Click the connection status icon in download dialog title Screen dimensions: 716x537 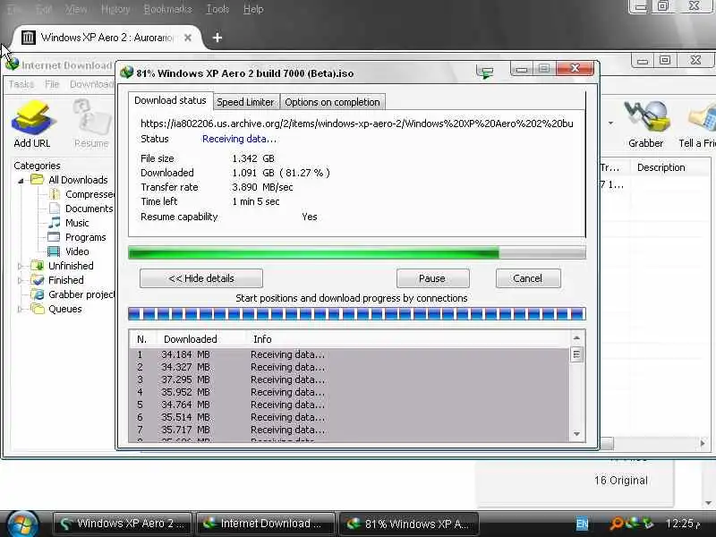point(485,72)
